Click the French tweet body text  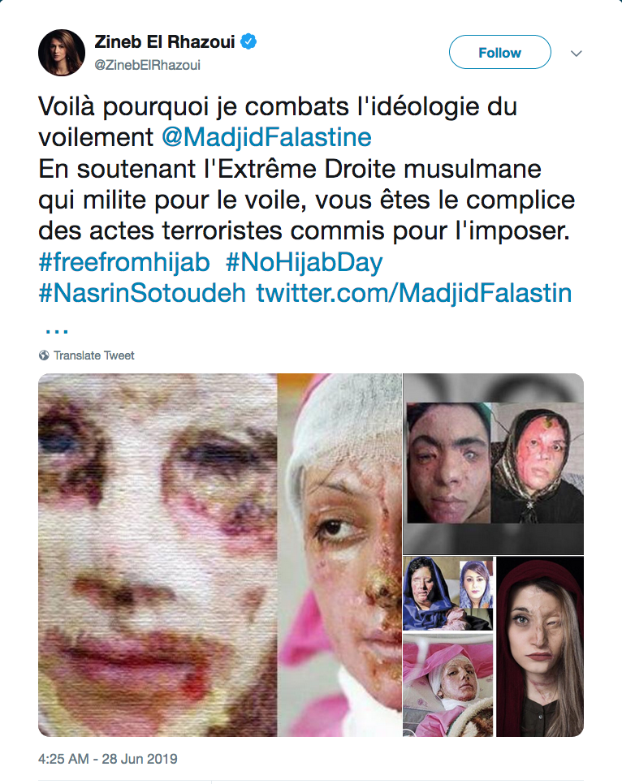306,169
